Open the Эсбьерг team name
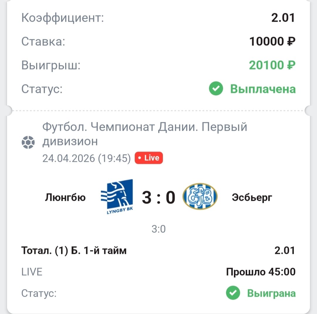The width and height of the screenshot is (317, 314). tap(252, 197)
